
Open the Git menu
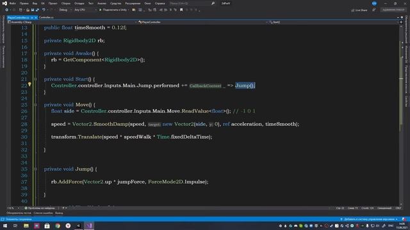(43, 3)
